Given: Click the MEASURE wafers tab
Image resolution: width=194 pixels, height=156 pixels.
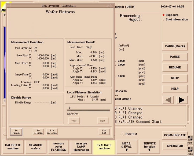Looking at the screenshot, I should (36, 147).
